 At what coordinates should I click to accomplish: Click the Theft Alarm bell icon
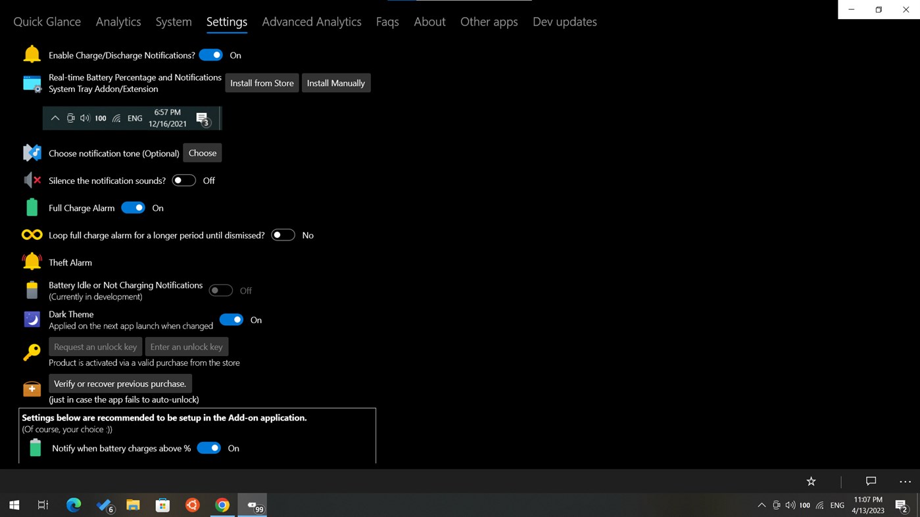click(32, 261)
